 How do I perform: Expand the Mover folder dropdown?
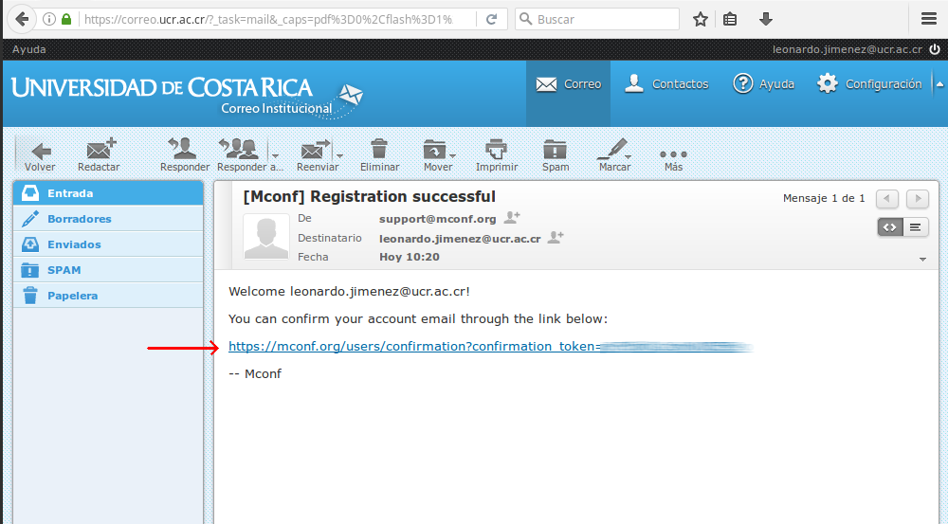pos(453,155)
